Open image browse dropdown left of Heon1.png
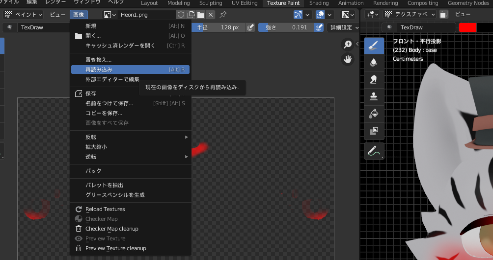The width and height of the screenshot is (493, 260). 110,15
